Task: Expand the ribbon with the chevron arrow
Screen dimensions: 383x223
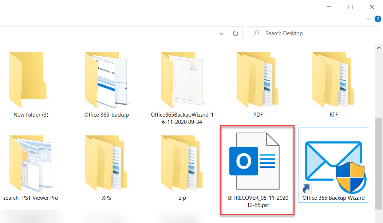Action: pyautogui.click(x=368, y=19)
